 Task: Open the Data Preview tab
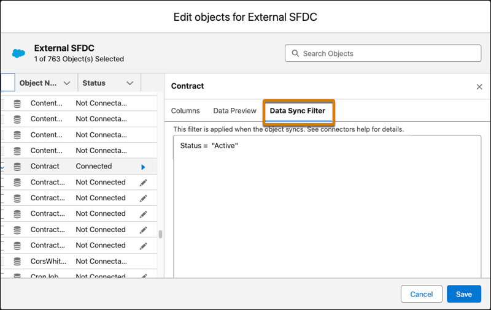coord(234,111)
